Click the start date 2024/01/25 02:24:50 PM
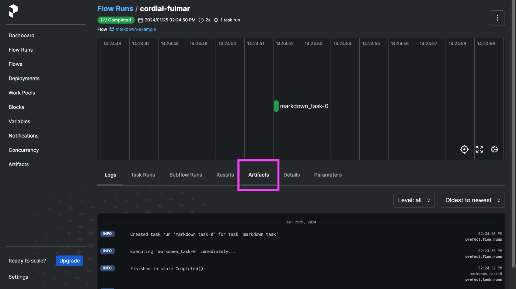Image resolution: width=516 pixels, height=289 pixels. coord(170,20)
